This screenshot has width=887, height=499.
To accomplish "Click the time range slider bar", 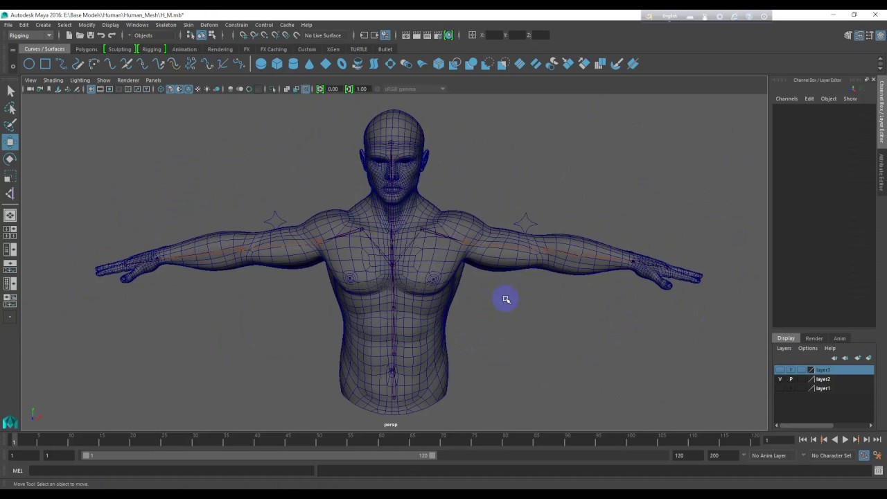I will pyautogui.click(x=259, y=455).
